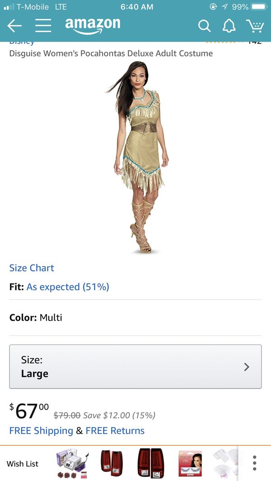Image resolution: width=271 pixels, height=481 pixels.
Task: Open the Size Chart link
Action: point(32,268)
